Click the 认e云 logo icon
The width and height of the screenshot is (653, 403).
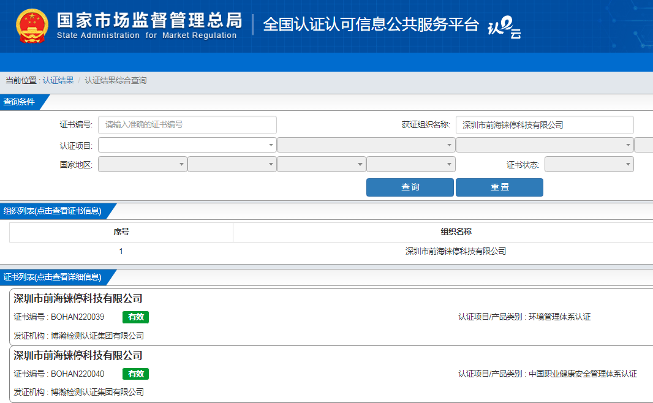click(504, 27)
